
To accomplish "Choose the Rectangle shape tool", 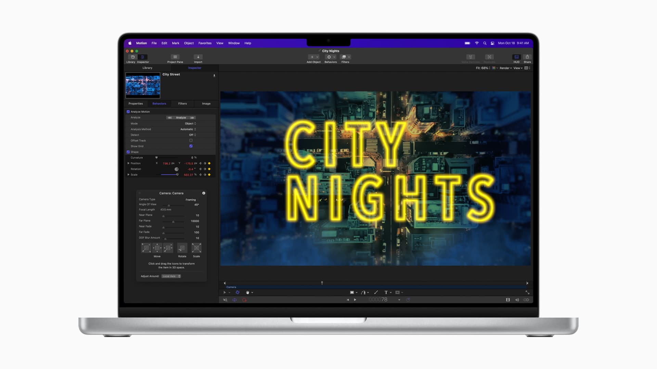I will (x=352, y=292).
